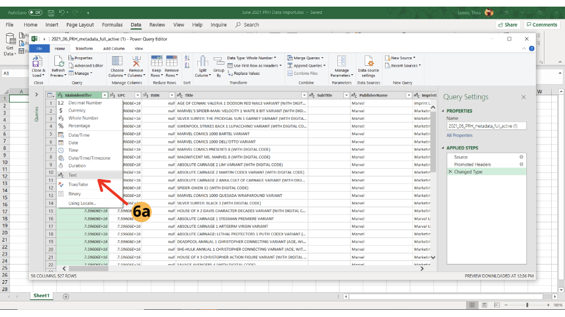The height and width of the screenshot is (317, 565).
Task: Expand the Queries side pane
Action: click(x=36, y=95)
